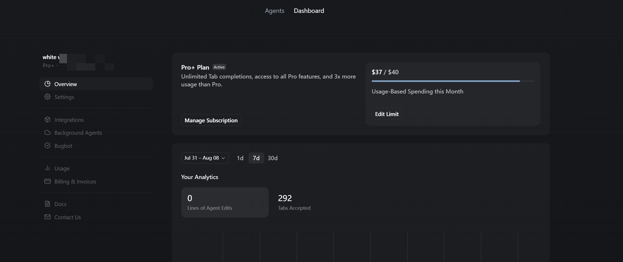This screenshot has height=262, width=623.
Task: Click the Edit Limit button
Action: pos(387,114)
